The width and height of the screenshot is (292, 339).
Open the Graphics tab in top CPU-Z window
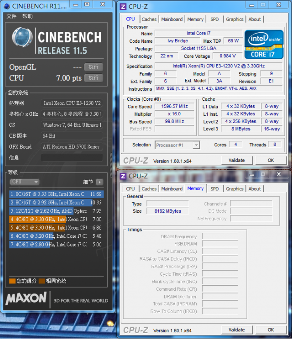click(x=235, y=19)
